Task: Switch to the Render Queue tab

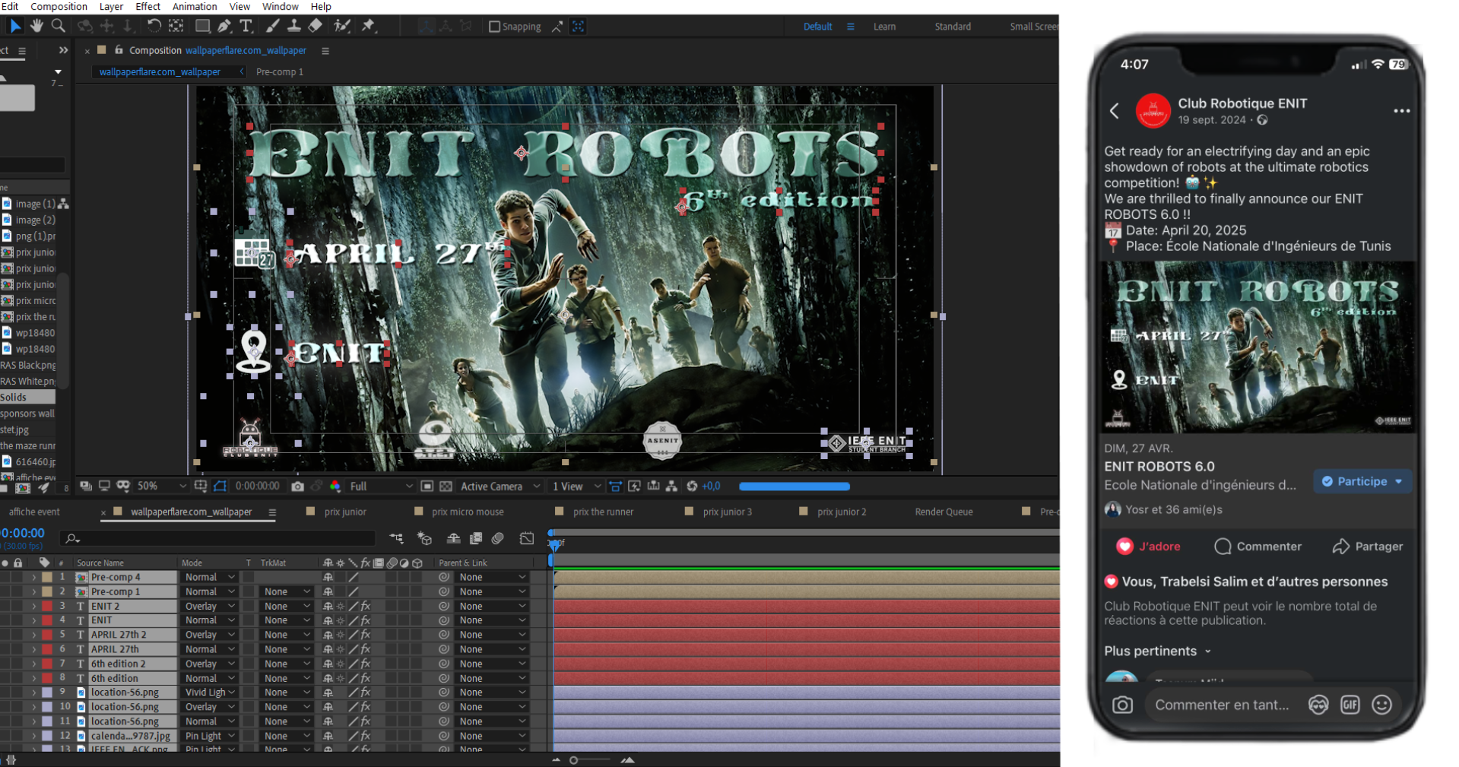Action: point(944,512)
